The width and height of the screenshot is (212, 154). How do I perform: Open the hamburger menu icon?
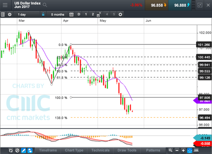pos(5,5)
